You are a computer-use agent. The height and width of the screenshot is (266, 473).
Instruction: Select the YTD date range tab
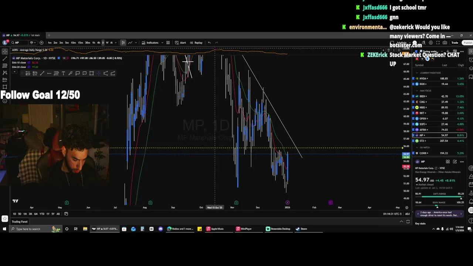pos(42,214)
